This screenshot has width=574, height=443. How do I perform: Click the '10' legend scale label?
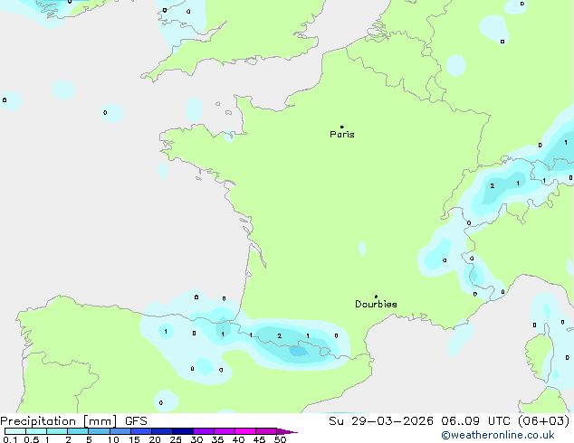click(113, 439)
